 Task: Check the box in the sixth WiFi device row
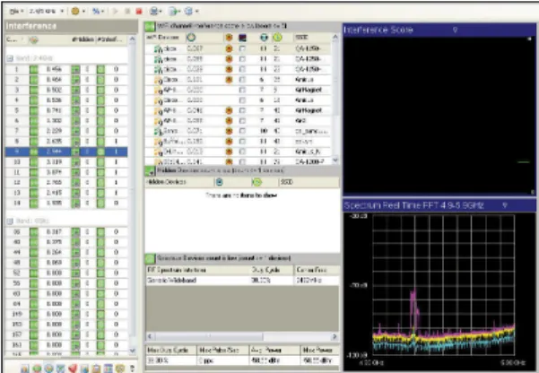(x=242, y=100)
